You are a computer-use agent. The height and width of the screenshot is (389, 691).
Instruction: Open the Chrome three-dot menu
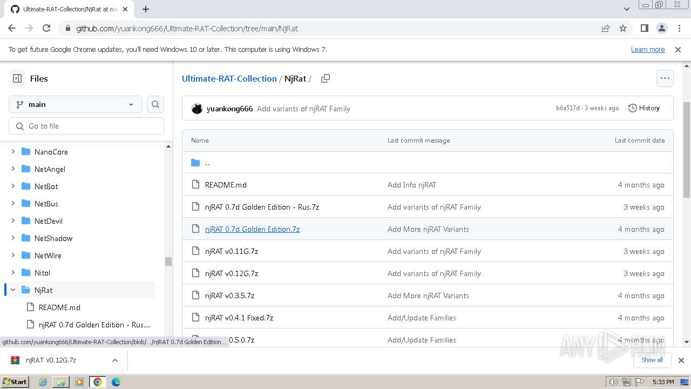679,28
